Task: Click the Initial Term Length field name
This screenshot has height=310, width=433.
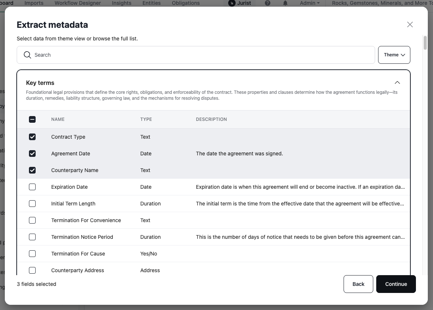Action: point(73,204)
